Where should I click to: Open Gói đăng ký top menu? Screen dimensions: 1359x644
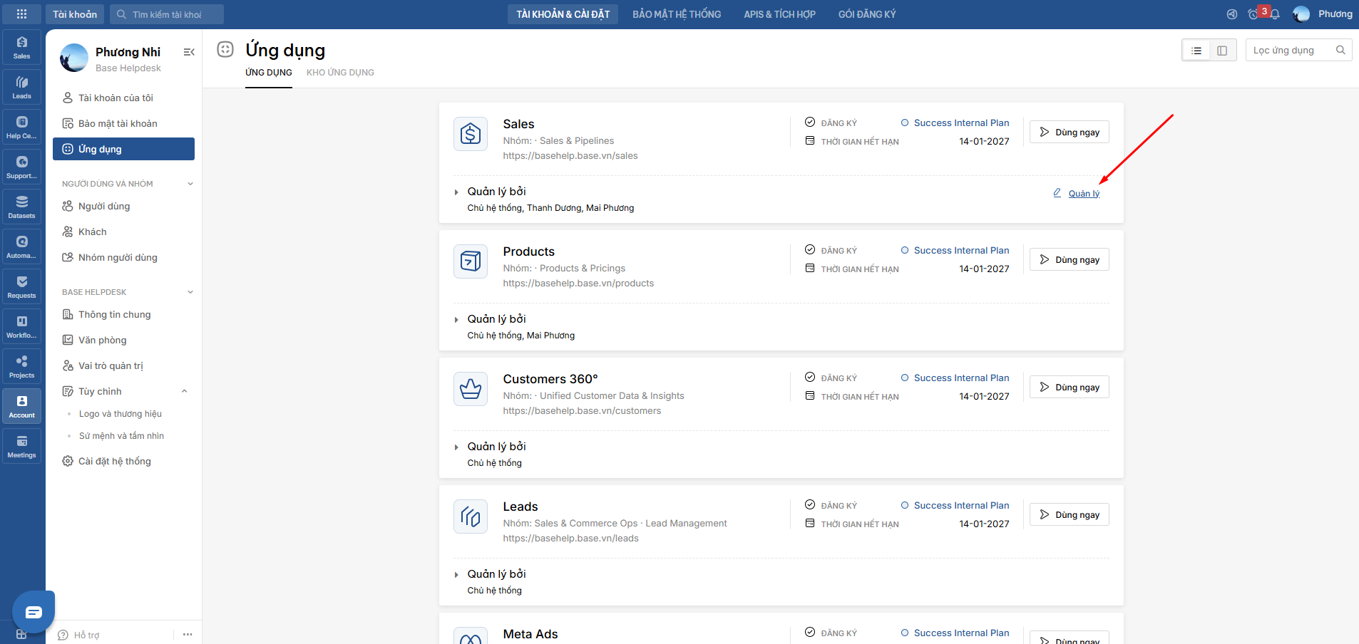coord(867,14)
